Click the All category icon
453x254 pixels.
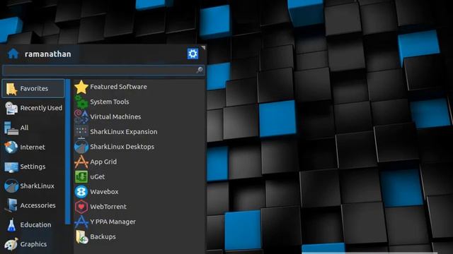coord(11,128)
